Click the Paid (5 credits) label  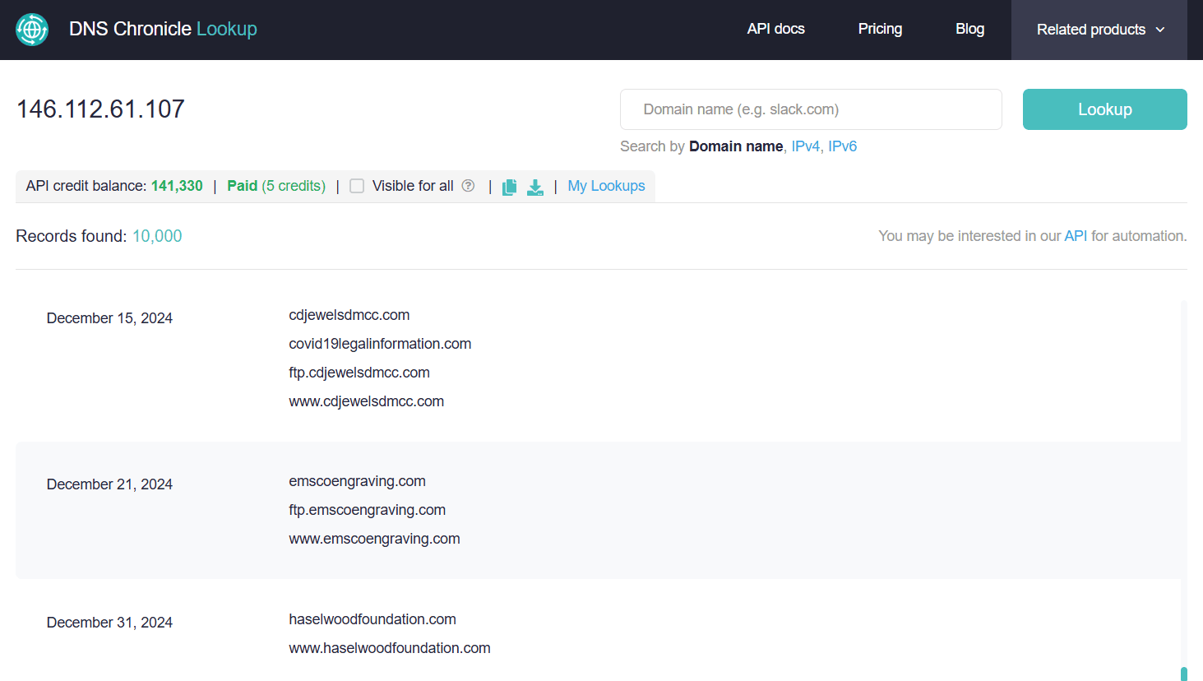coord(276,186)
